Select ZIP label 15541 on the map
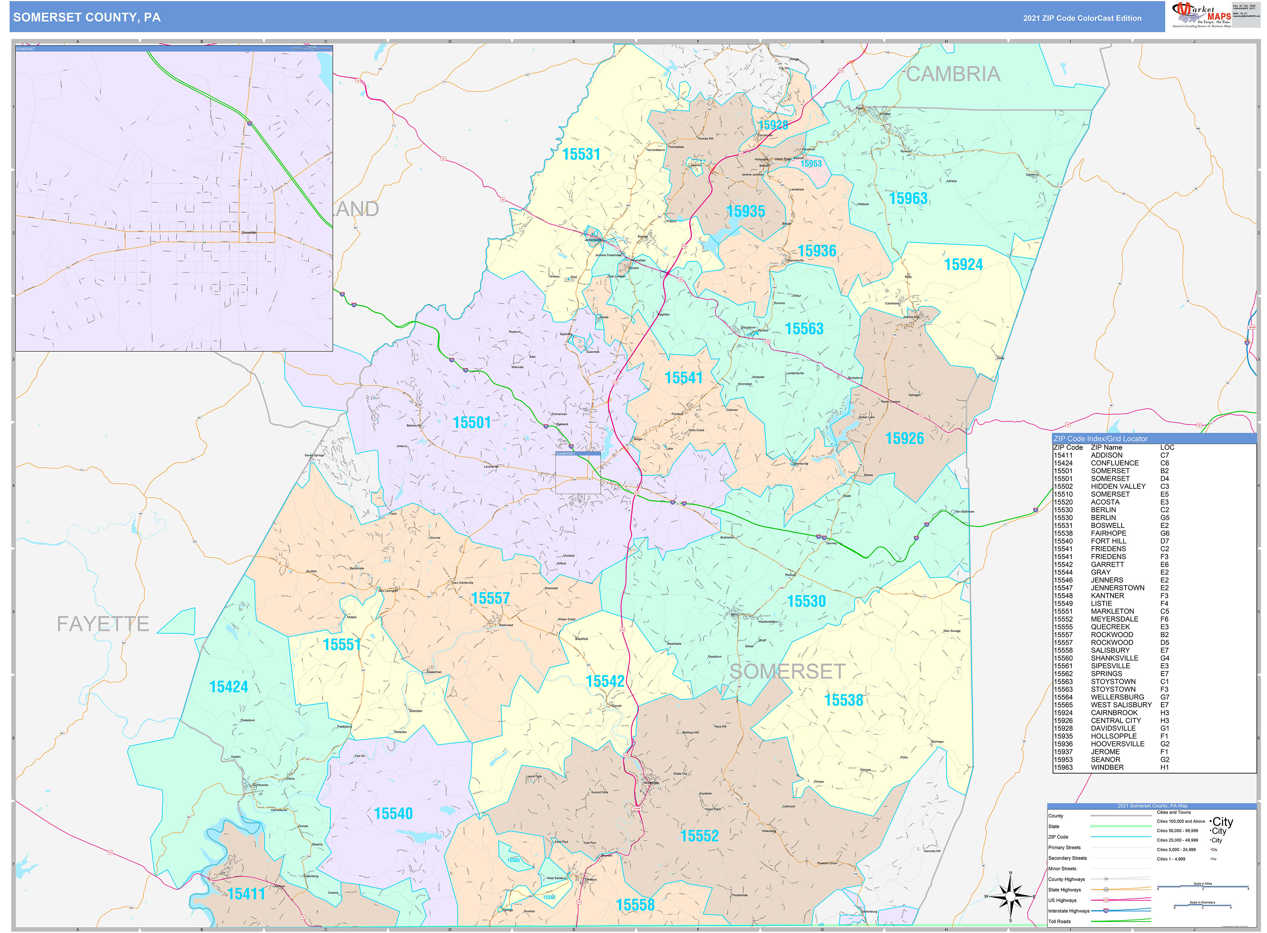Image resolution: width=1267 pixels, height=933 pixels. click(x=683, y=377)
